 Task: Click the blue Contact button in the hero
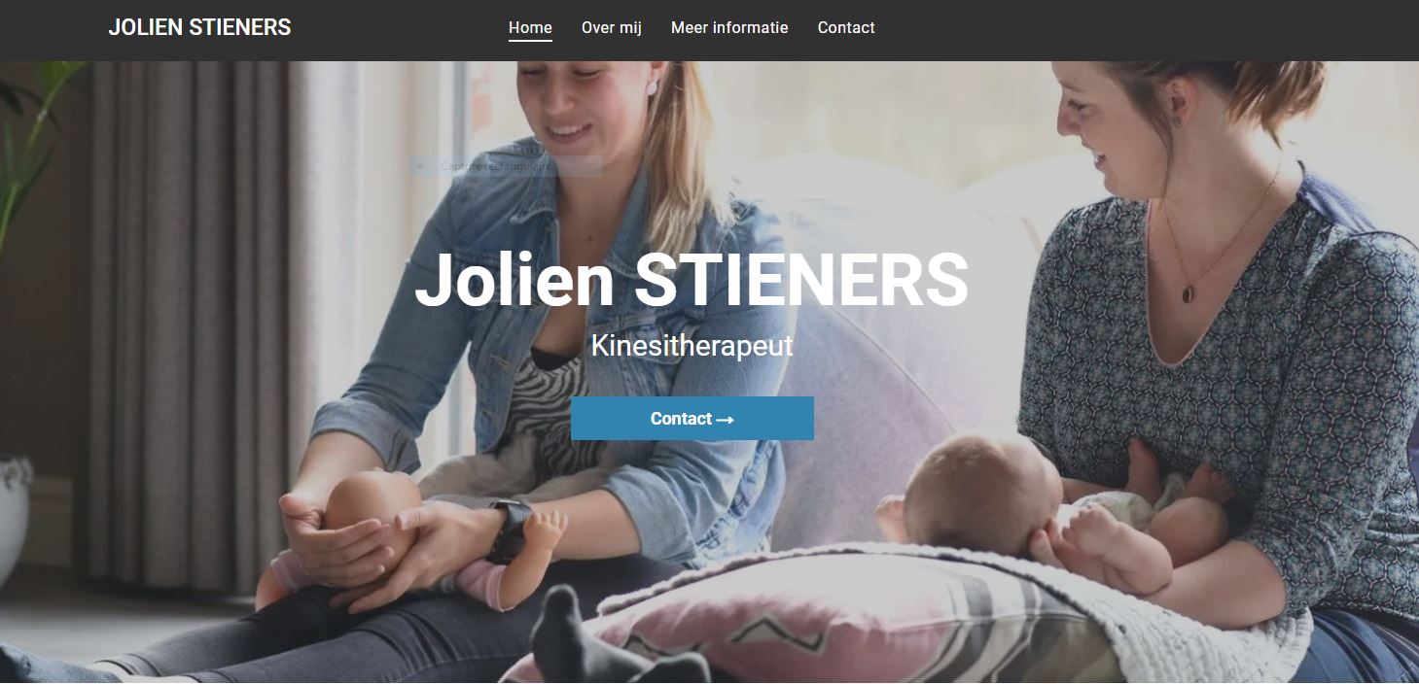(692, 418)
